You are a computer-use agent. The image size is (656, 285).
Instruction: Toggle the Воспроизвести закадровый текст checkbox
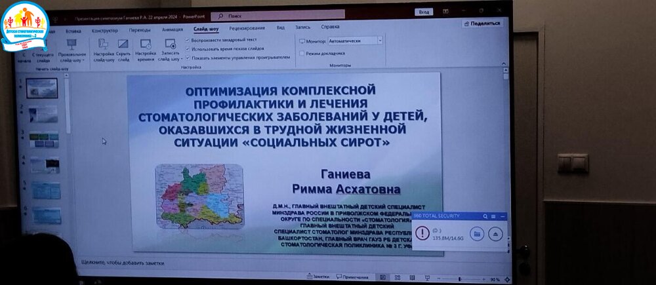(x=188, y=40)
